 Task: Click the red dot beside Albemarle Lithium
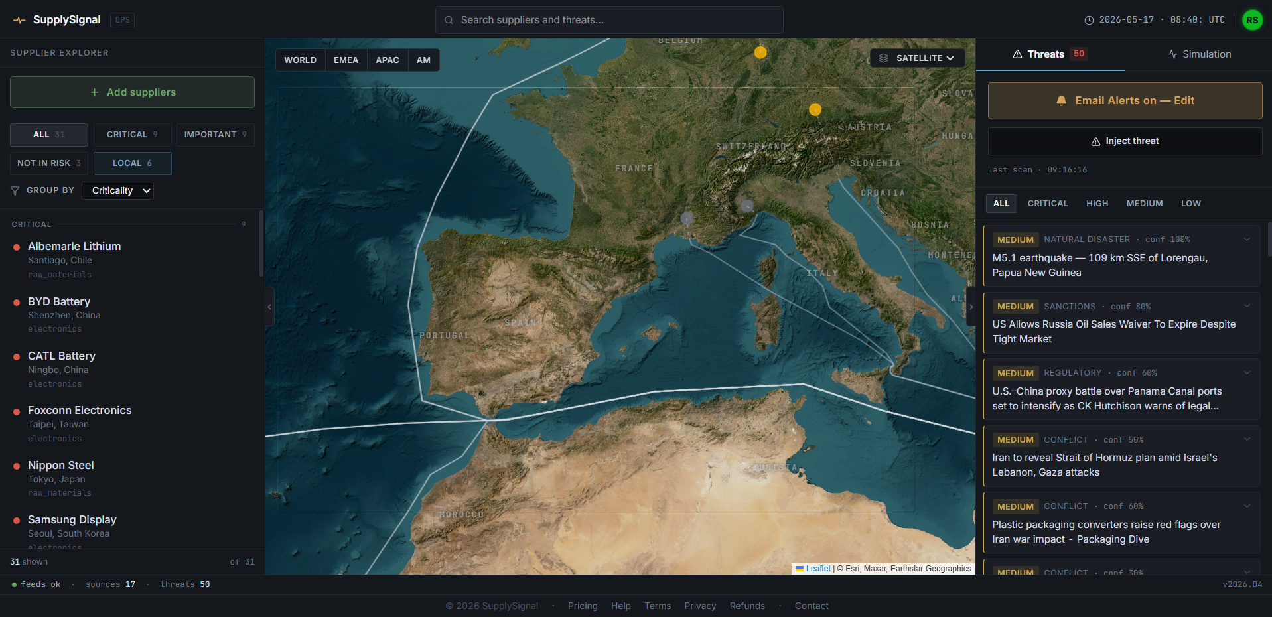coord(17,247)
